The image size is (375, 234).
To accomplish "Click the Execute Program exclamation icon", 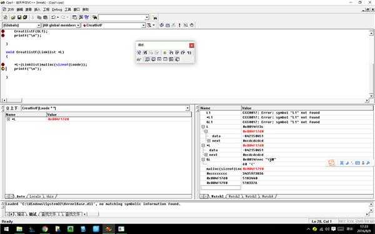I will [179, 25].
